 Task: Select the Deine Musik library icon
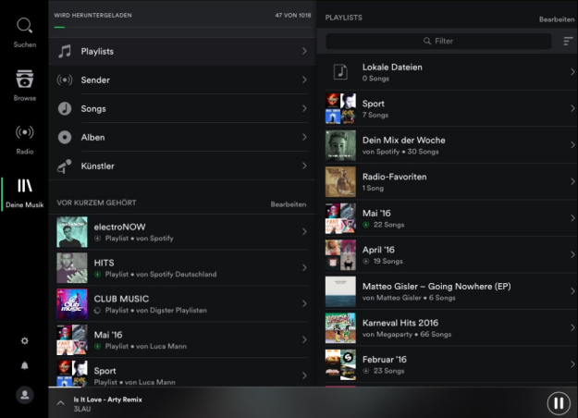[25, 186]
